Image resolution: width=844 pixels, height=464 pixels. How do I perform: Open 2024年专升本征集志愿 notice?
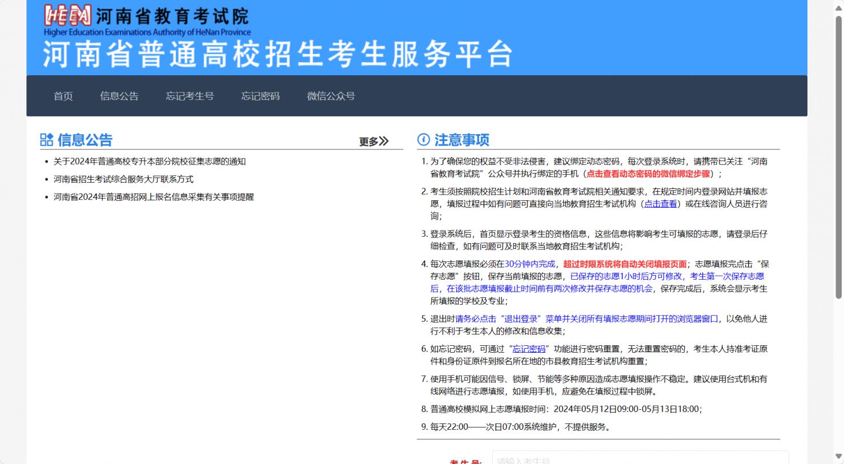[x=150, y=162]
